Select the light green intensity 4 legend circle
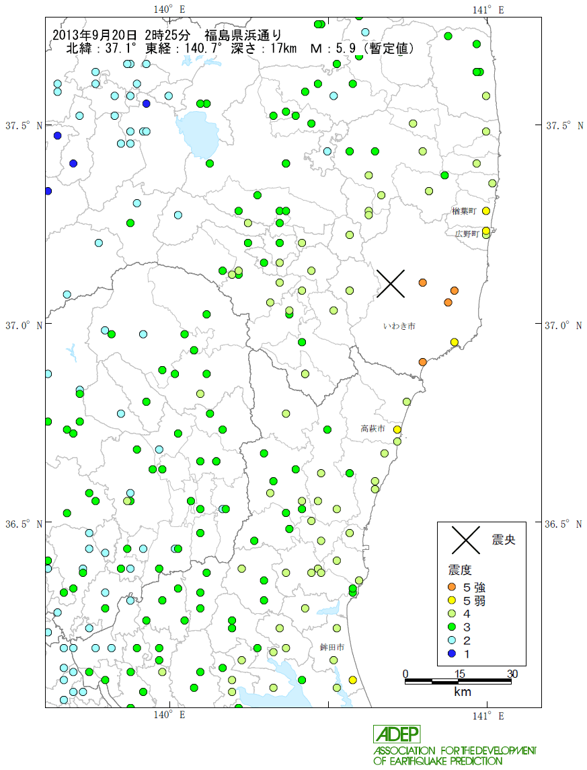Image resolution: width=587 pixels, height=770 pixels. 453,614
